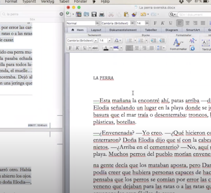Screen dimensions: 211x193
Task: Decrease the paragraph indent
Action: (153, 41)
